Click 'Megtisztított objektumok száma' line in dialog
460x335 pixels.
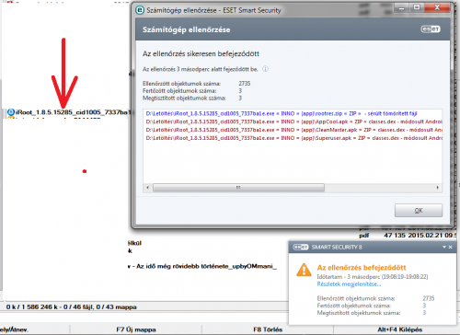(192, 98)
